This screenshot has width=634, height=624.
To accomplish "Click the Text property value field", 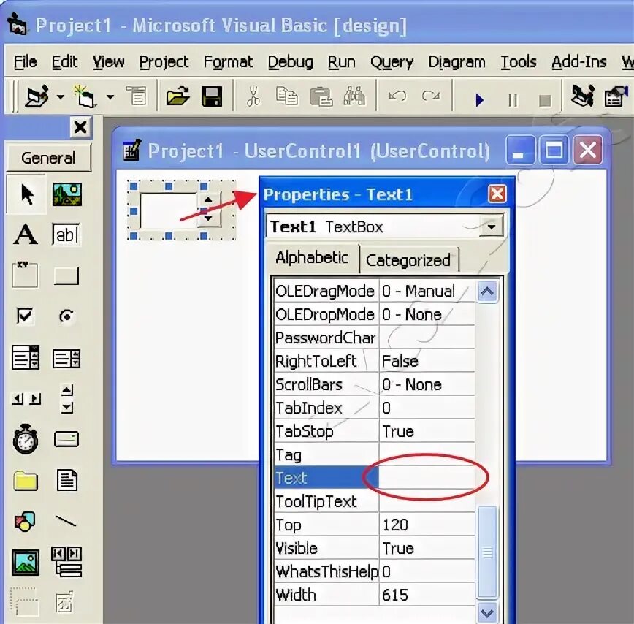I will 427,478.
